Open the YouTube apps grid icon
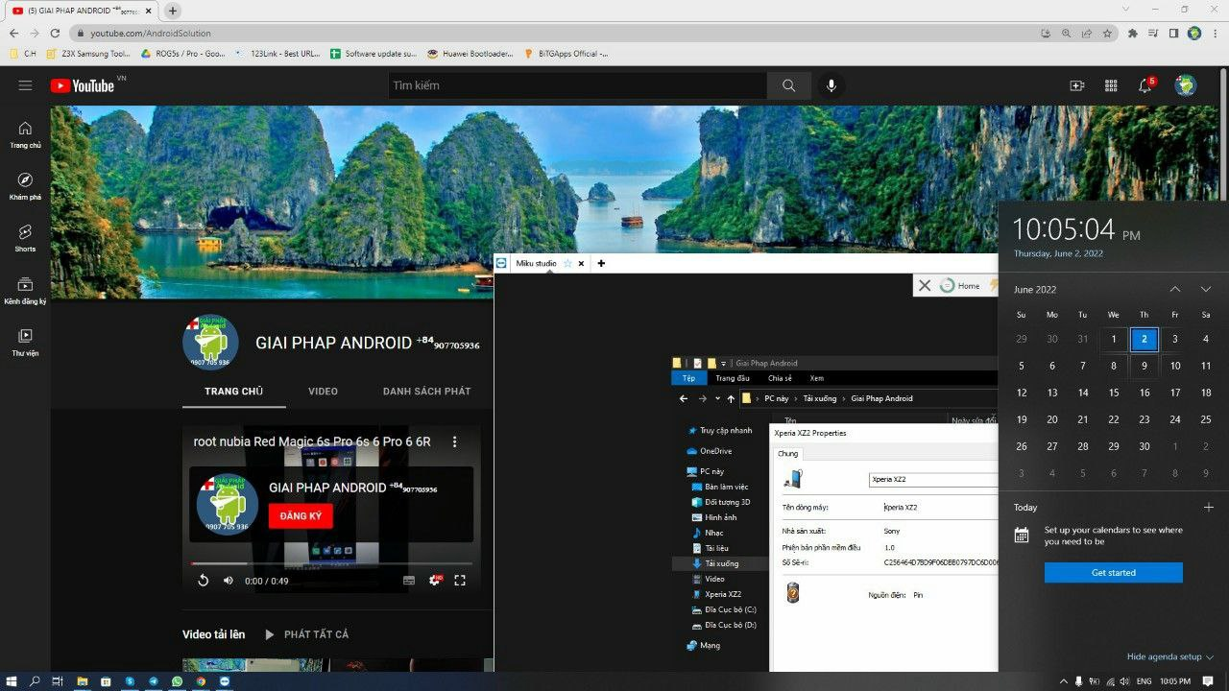1229x691 pixels. pyautogui.click(x=1111, y=85)
